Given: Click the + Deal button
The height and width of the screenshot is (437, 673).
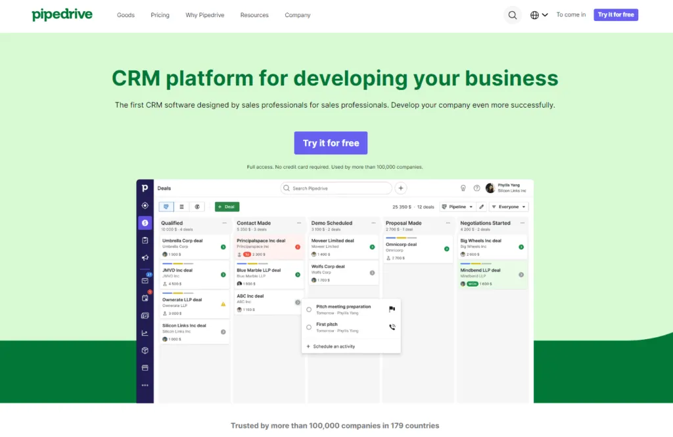Looking at the screenshot, I should tap(227, 206).
